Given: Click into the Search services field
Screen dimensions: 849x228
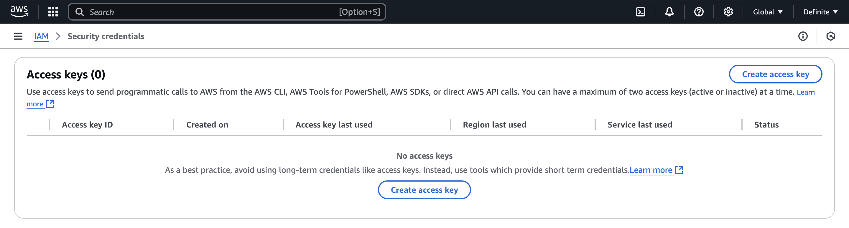Looking at the screenshot, I should [x=211, y=12].
